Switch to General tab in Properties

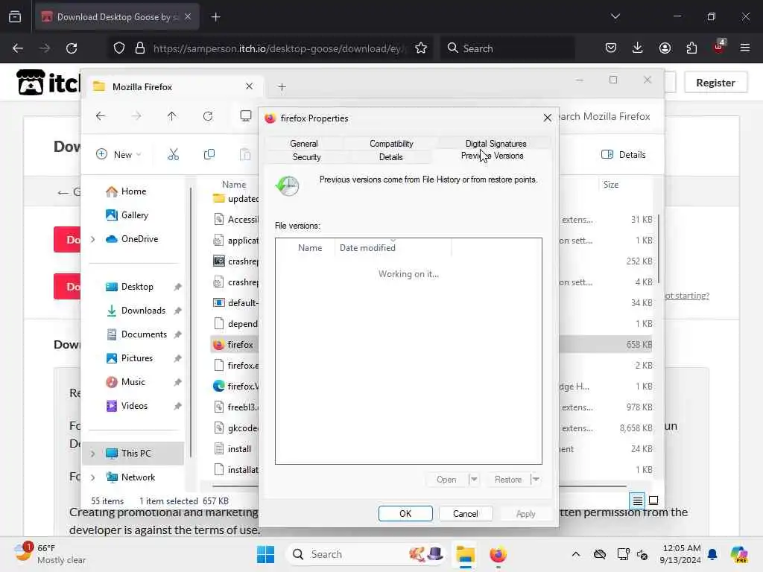(304, 144)
